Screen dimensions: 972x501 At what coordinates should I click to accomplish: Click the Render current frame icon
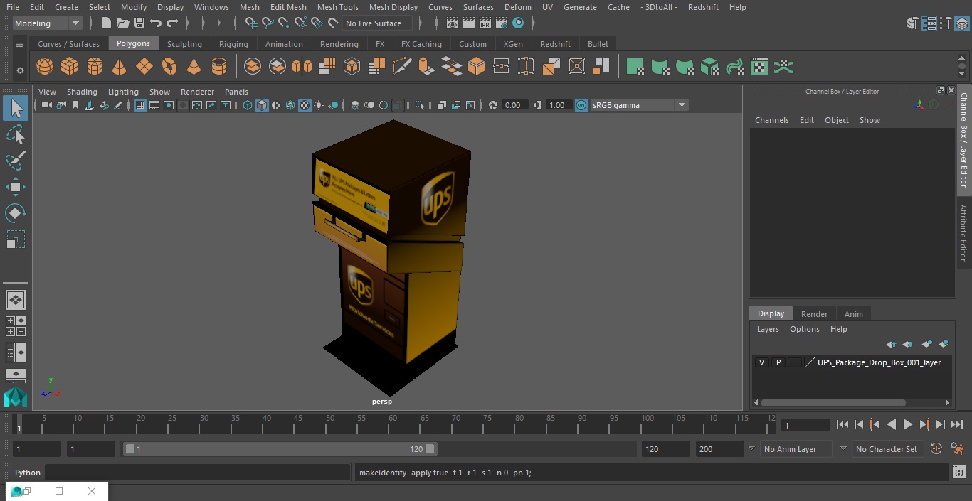(x=469, y=23)
